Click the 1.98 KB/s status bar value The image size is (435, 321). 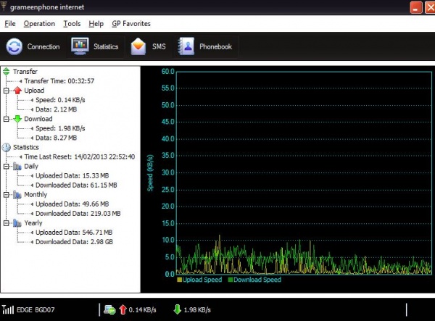[197, 309]
